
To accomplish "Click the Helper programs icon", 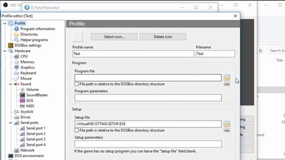I will (16, 40).
